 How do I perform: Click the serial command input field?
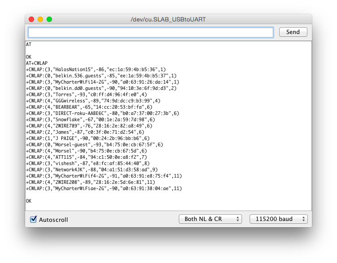click(151, 32)
